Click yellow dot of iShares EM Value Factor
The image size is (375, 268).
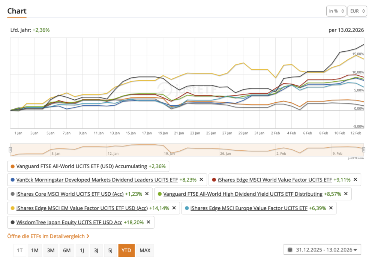pos(12,208)
